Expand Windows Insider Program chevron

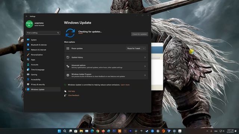click(x=145, y=75)
